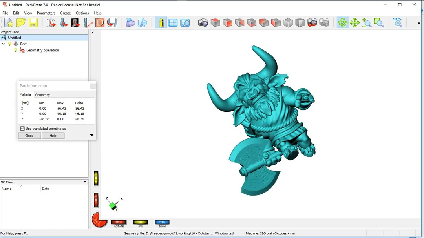
Task: Click the yellow PAN thumbwheel
Action: [140, 222]
